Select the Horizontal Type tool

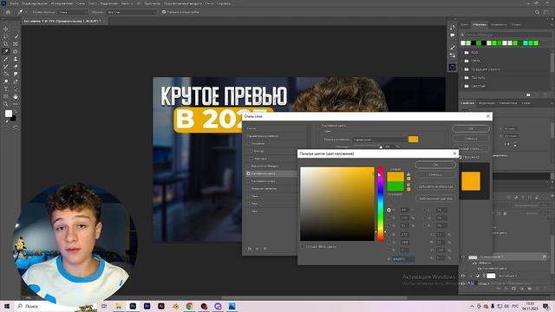(6, 89)
